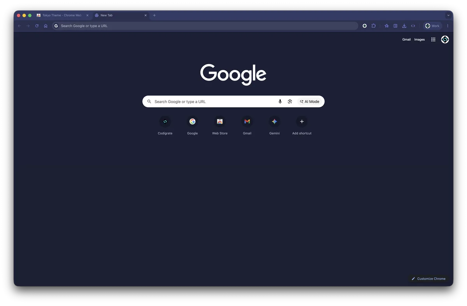This screenshot has height=306, width=467.
Task: Add a new shortcut
Action: click(302, 126)
